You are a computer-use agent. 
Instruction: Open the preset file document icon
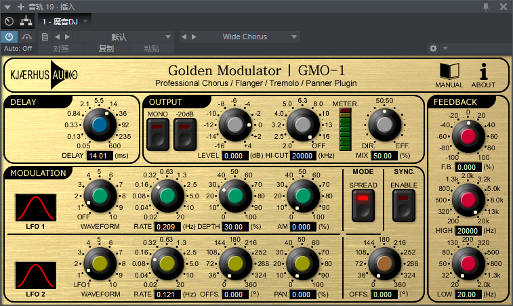(45, 37)
